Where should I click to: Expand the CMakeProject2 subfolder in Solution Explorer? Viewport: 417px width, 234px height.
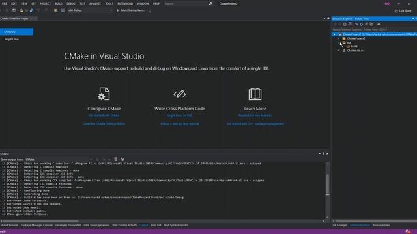[x=338, y=38]
